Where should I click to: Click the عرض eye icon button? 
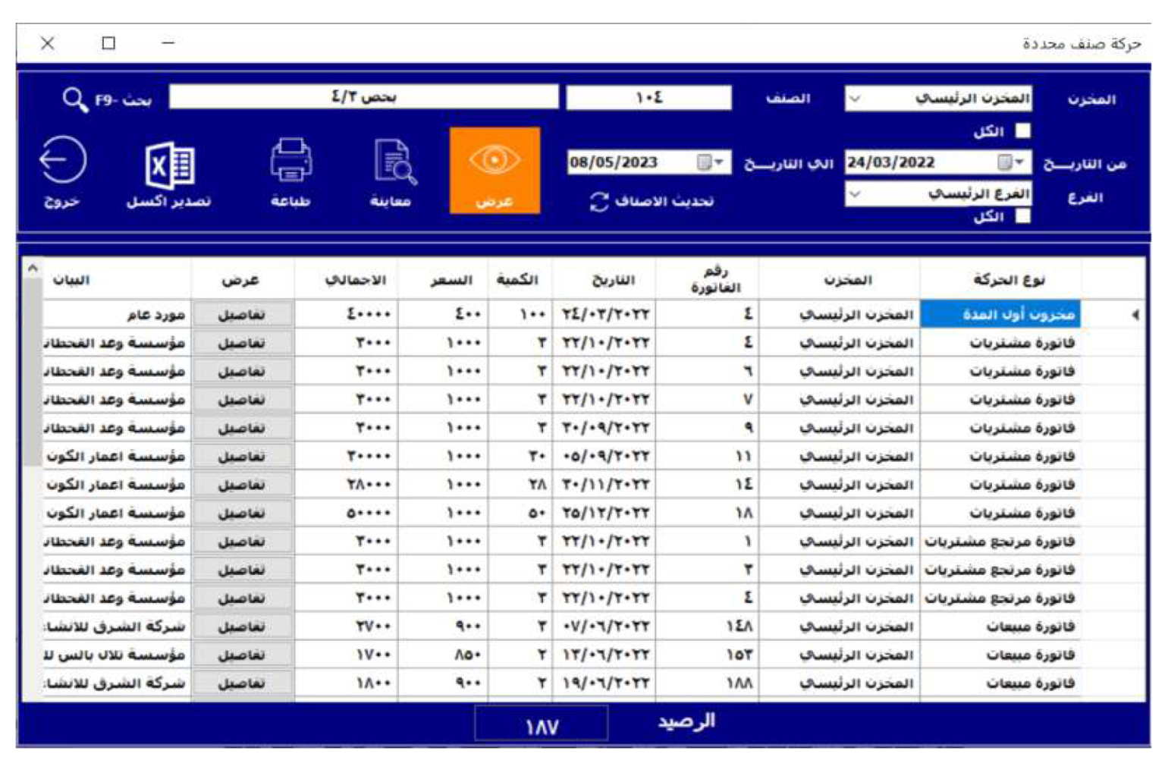[494, 162]
